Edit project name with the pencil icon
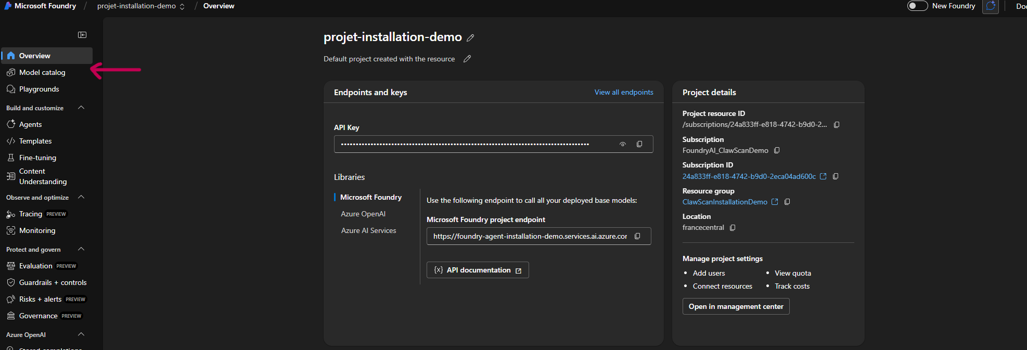Screen dimensions: 1027x350 [470, 38]
